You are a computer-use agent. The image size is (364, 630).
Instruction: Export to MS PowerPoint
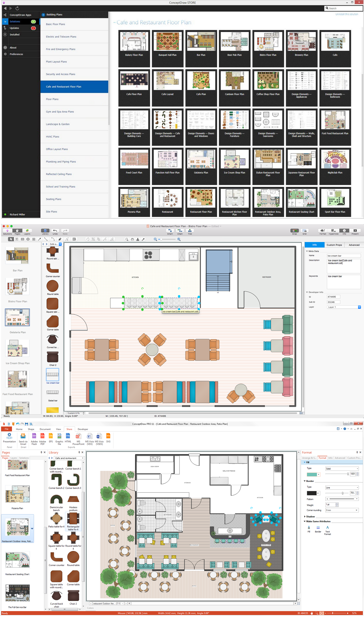point(78,439)
